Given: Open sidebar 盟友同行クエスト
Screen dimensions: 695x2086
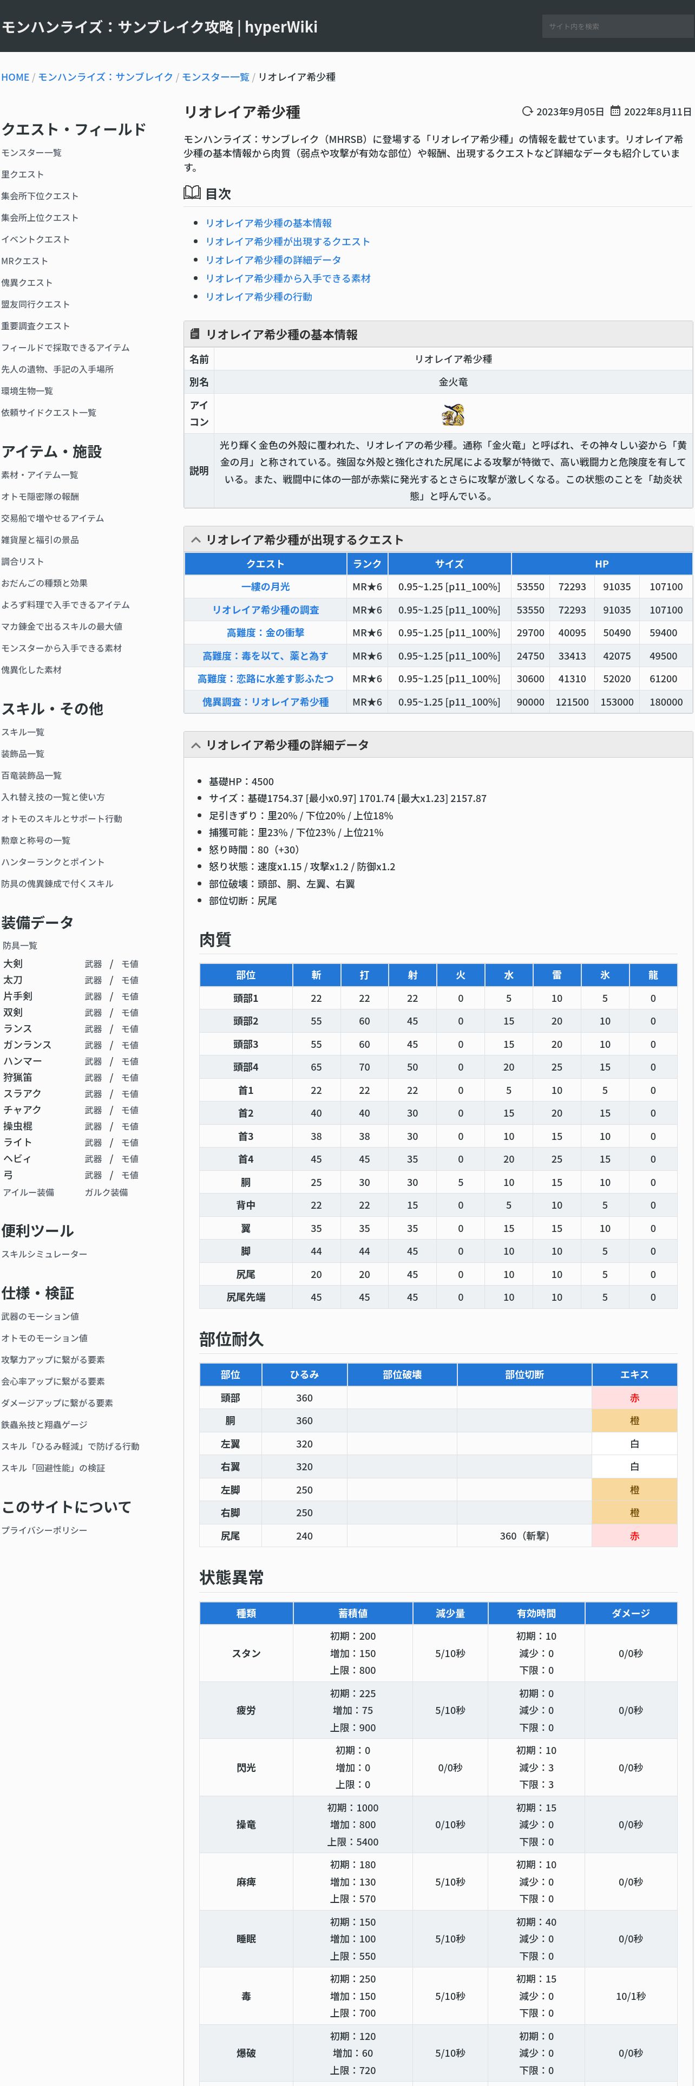Looking at the screenshot, I should pyautogui.click(x=36, y=304).
